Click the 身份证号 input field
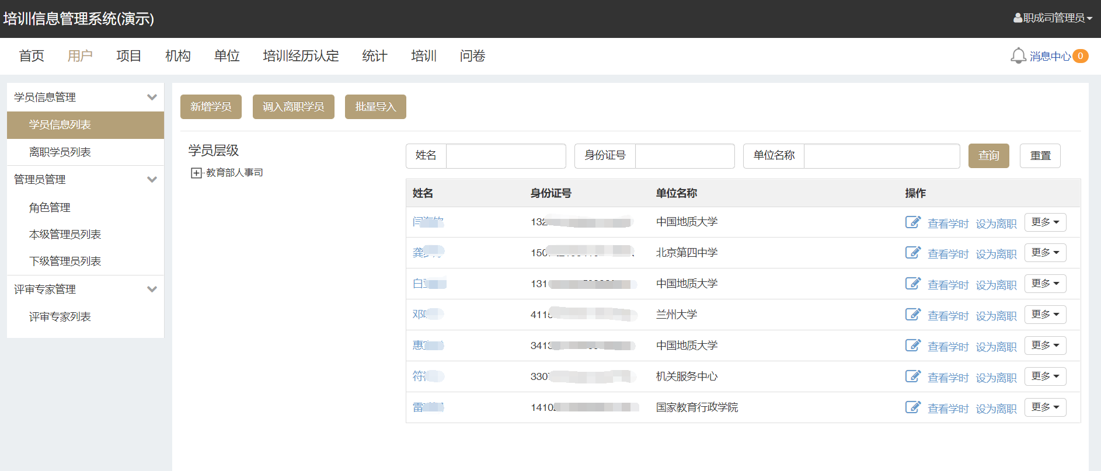Viewport: 1101px width, 471px height. point(685,156)
